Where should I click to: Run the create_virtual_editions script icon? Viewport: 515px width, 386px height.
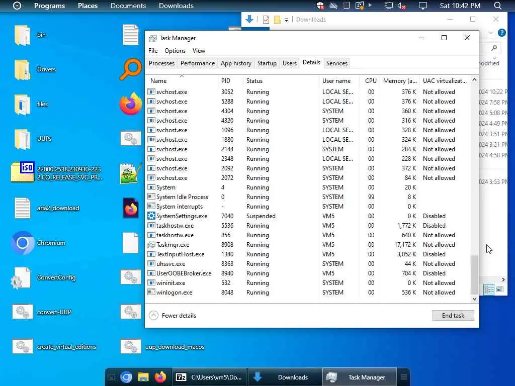(x=22, y=347)
